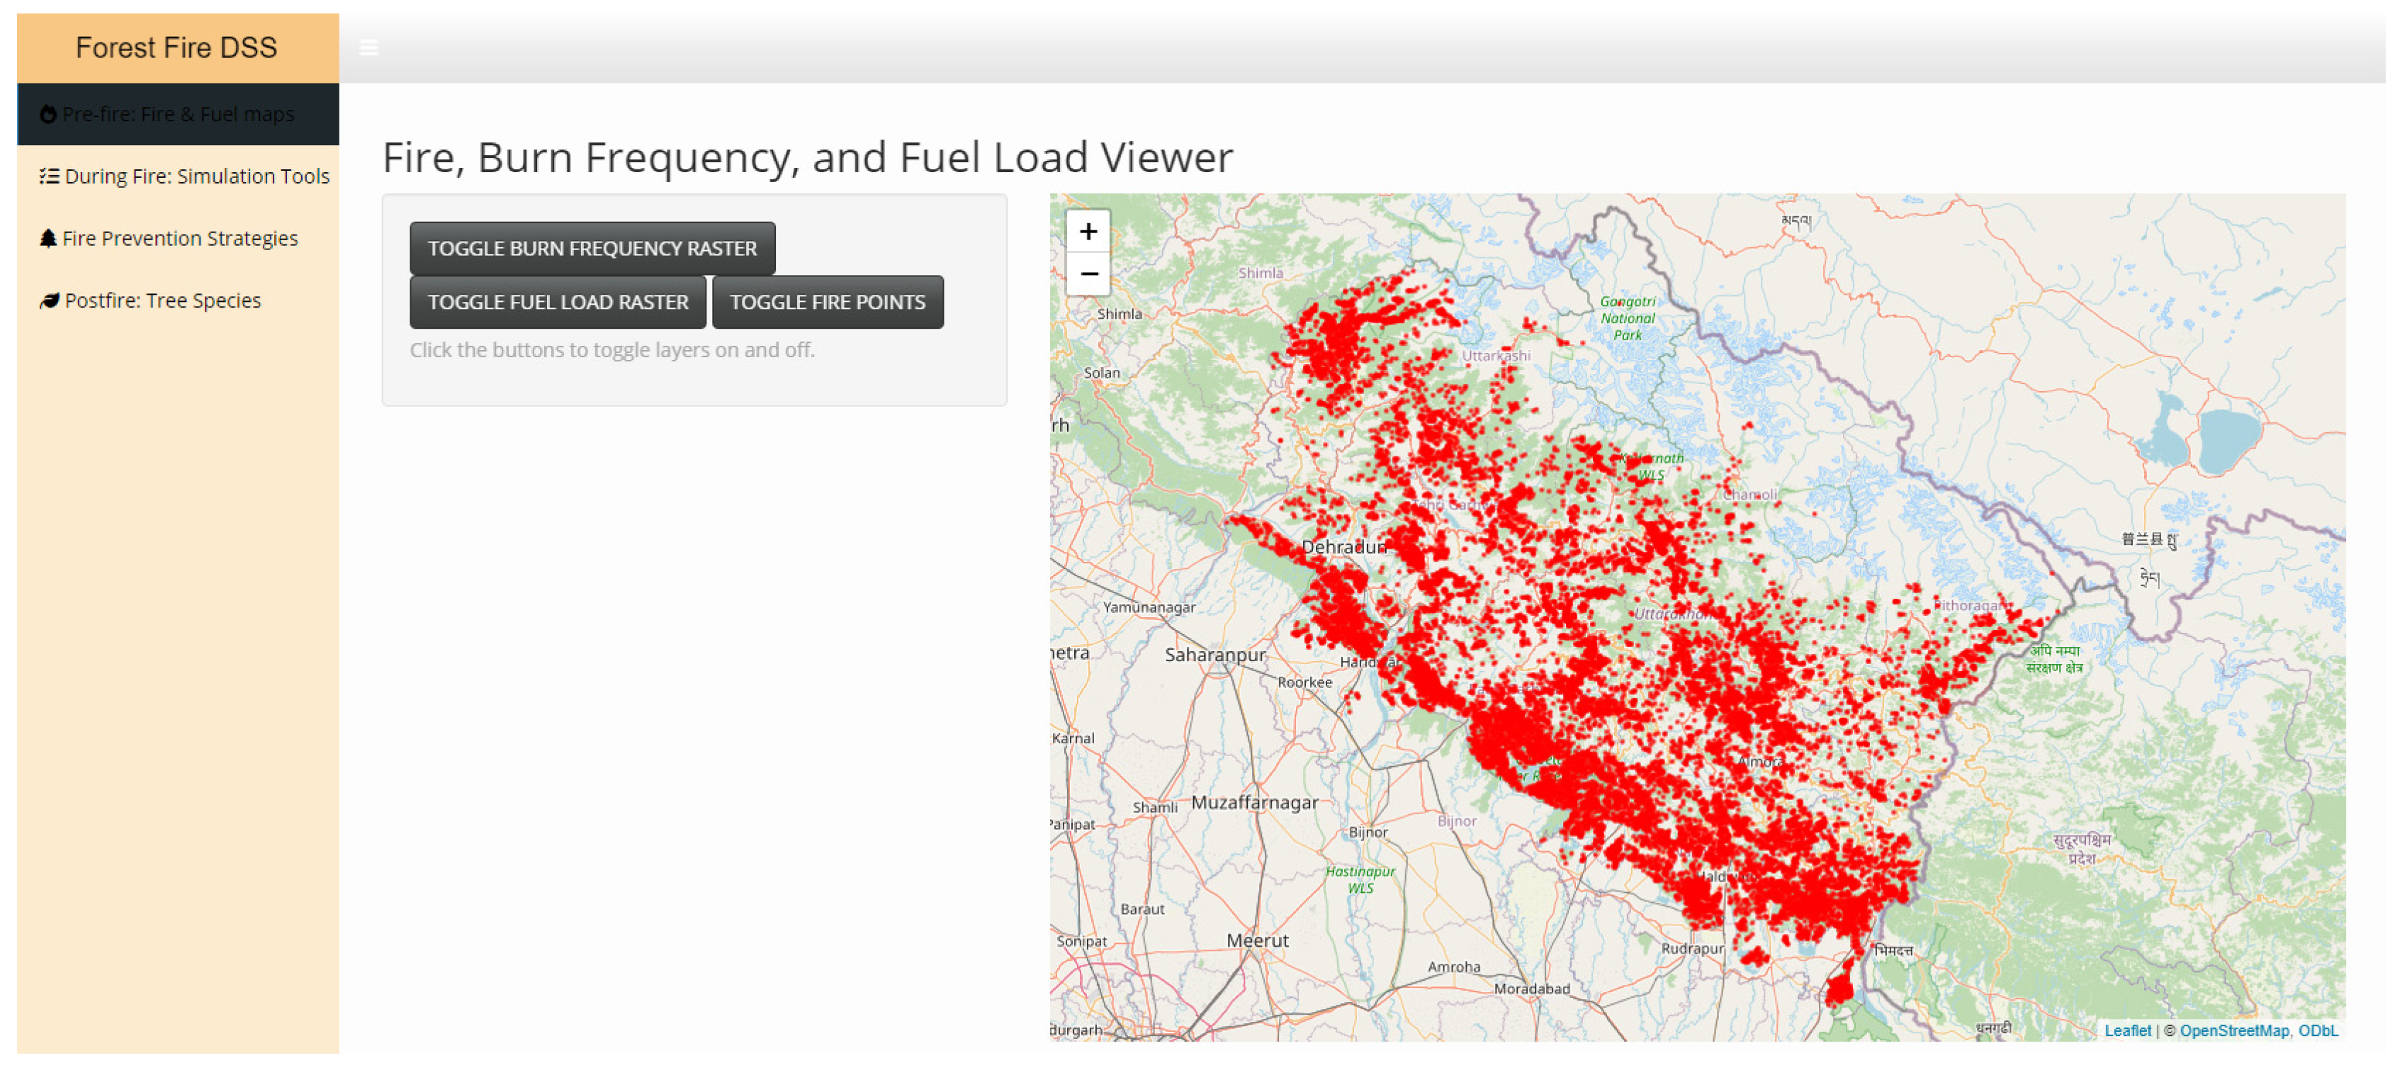Click the Dehradun label on map

click(x=1343, y=546)
